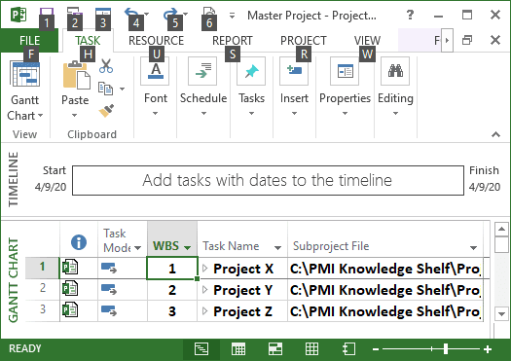Open the Properties group icon
The image size is (511, 361).
click(345, 71)
